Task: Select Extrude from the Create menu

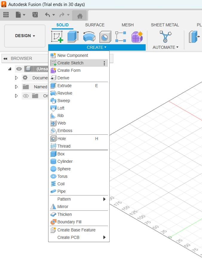Action: pos(79,86)
